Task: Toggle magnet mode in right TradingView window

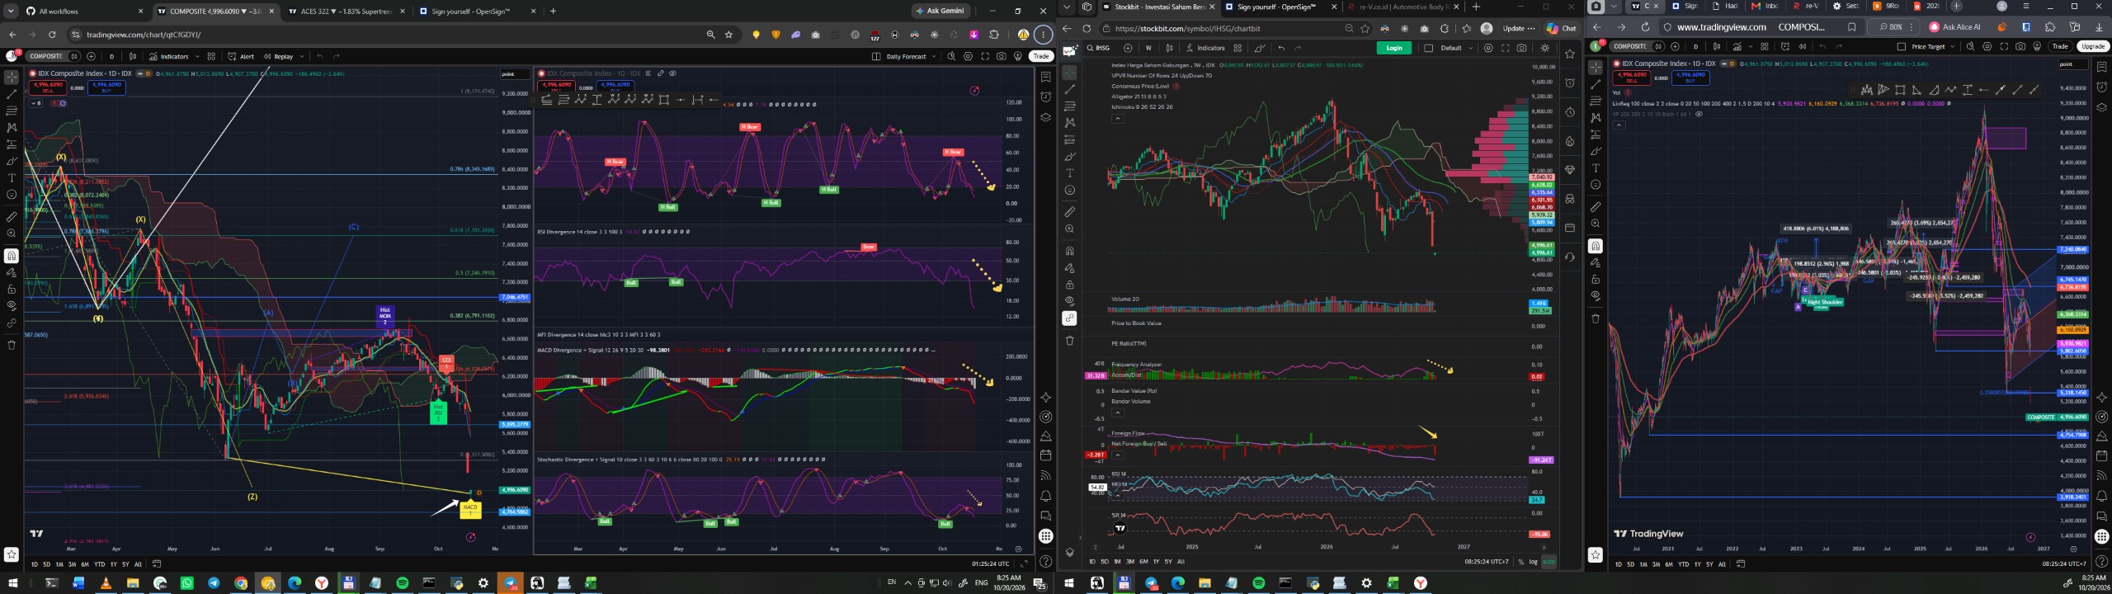Action: (1596, 246)
